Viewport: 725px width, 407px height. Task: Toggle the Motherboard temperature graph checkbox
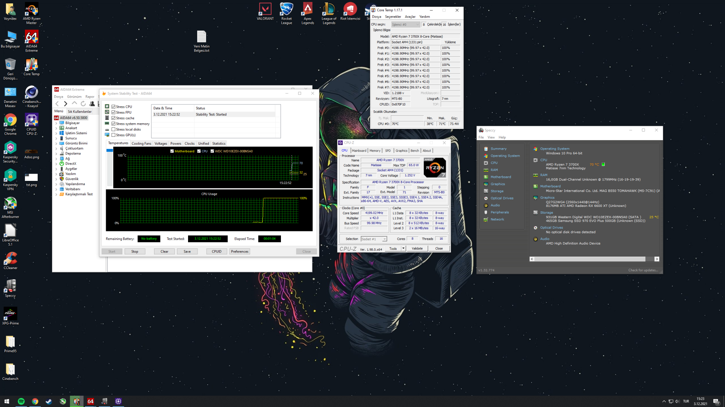pos(172,151)
